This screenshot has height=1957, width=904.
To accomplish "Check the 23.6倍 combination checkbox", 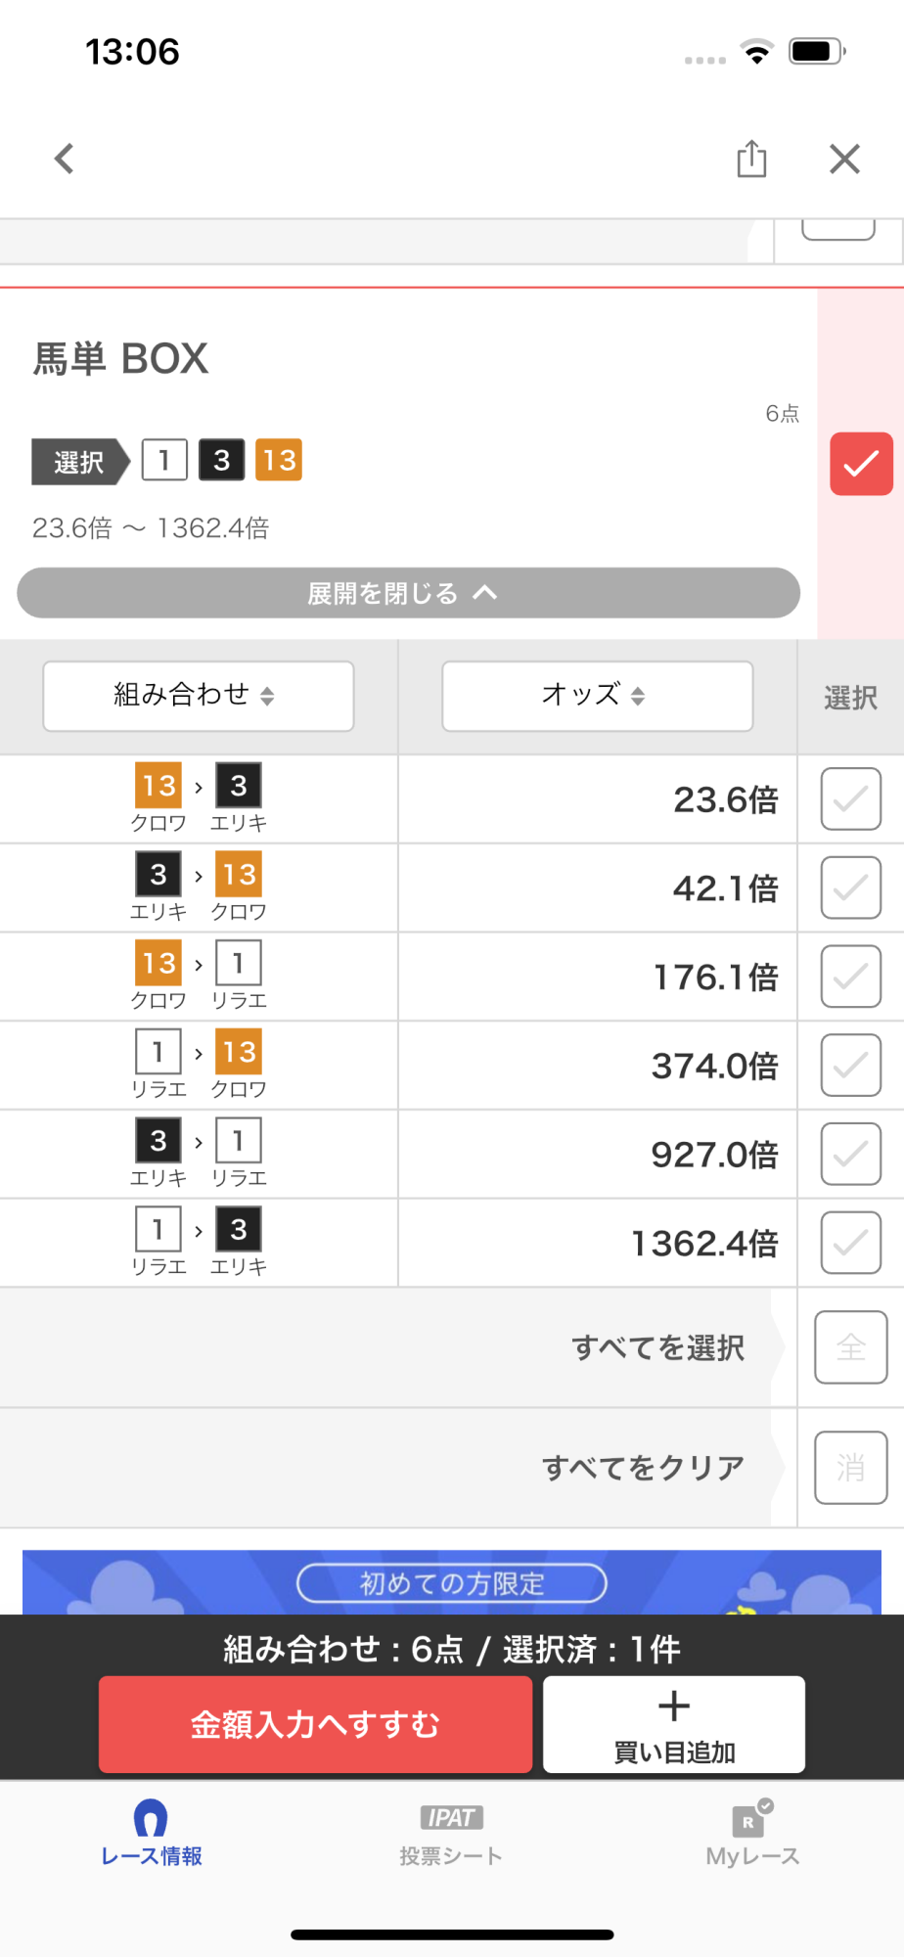I will click(x=850, y=799).
